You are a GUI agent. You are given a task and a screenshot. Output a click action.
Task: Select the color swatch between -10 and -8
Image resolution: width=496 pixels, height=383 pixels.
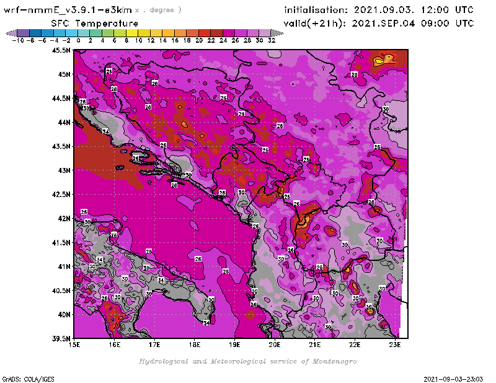click(x=24, y=33)
